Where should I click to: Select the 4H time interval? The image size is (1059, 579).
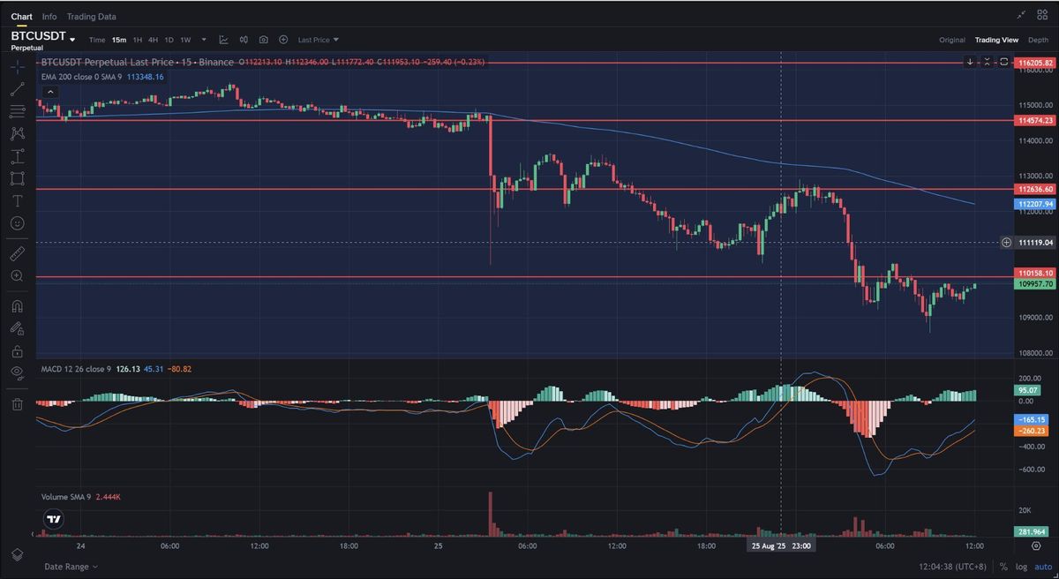click(x=154, y=40)
